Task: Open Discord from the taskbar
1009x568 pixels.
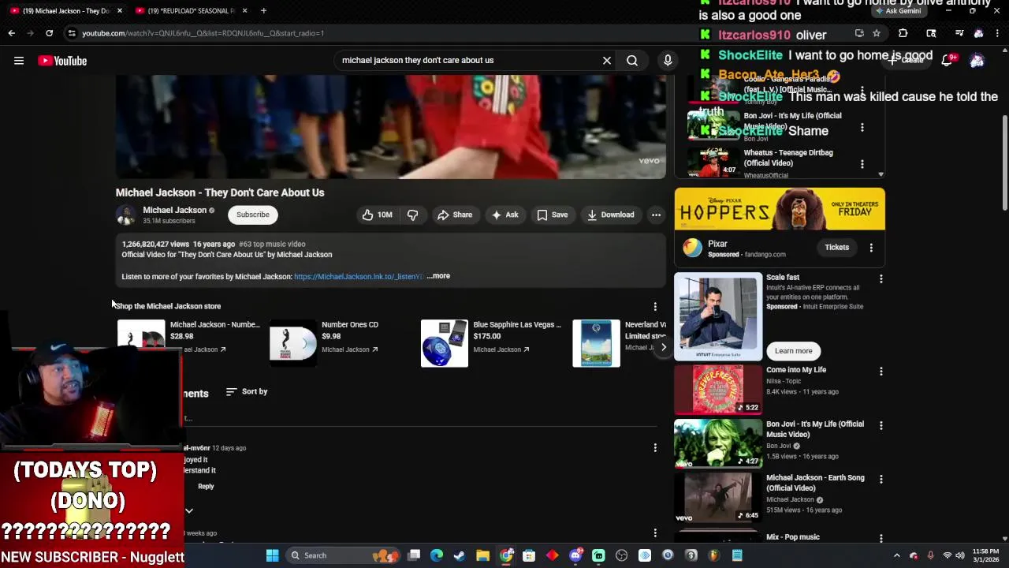Action: coord(575,555)
